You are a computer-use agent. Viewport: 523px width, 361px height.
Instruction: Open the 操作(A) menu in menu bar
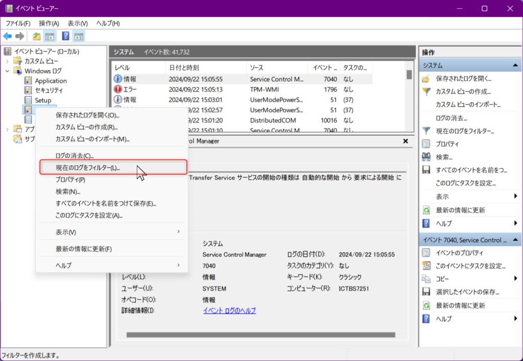coord(49,23)
